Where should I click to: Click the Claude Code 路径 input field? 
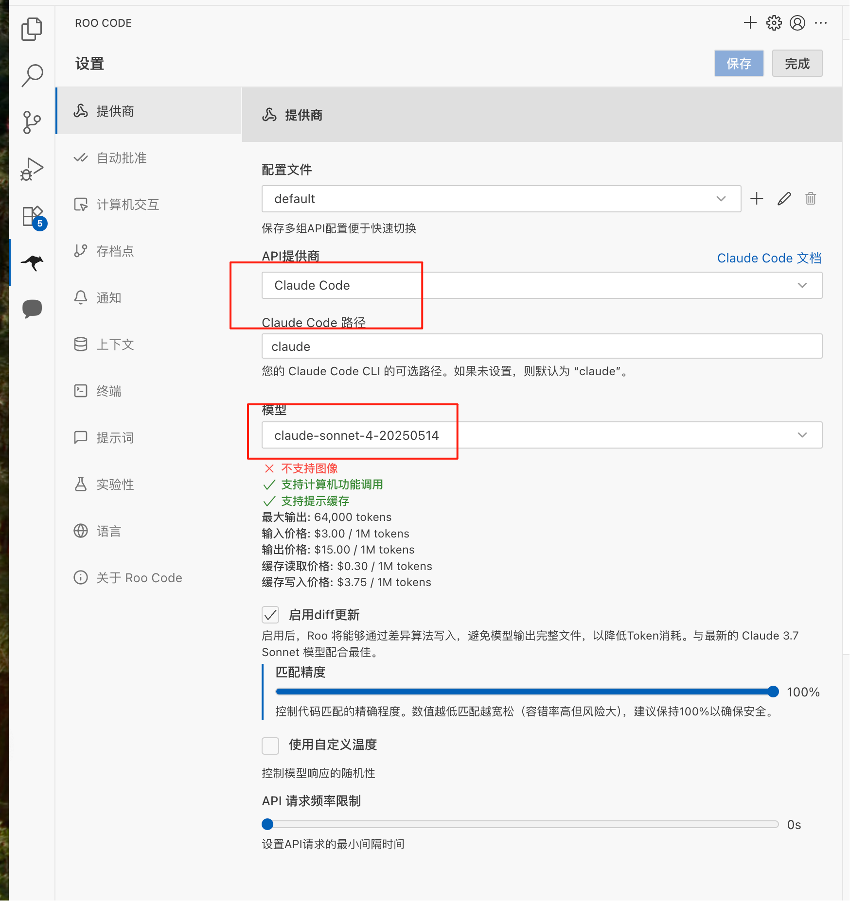click(542, 347)
